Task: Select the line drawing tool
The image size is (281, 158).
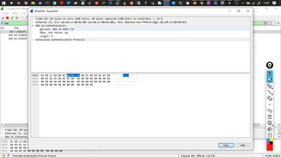Action: click(270, 92)
